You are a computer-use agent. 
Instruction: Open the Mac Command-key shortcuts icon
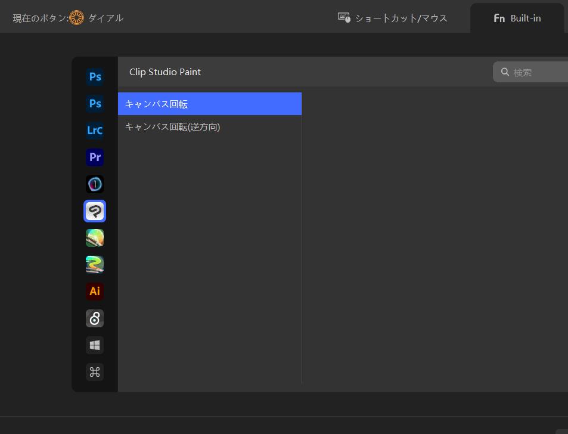pos(95,372)
